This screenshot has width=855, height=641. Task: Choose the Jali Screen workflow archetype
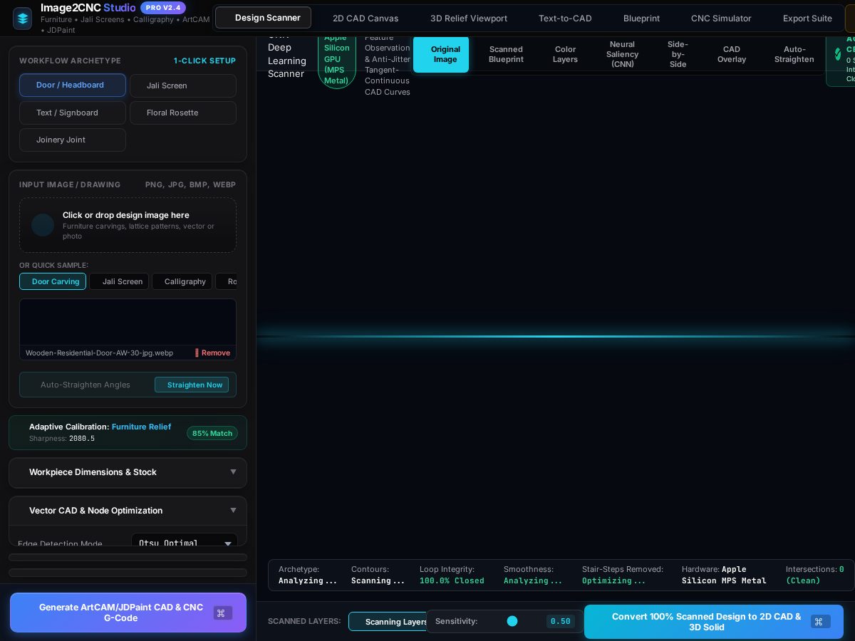pos(183,85)
